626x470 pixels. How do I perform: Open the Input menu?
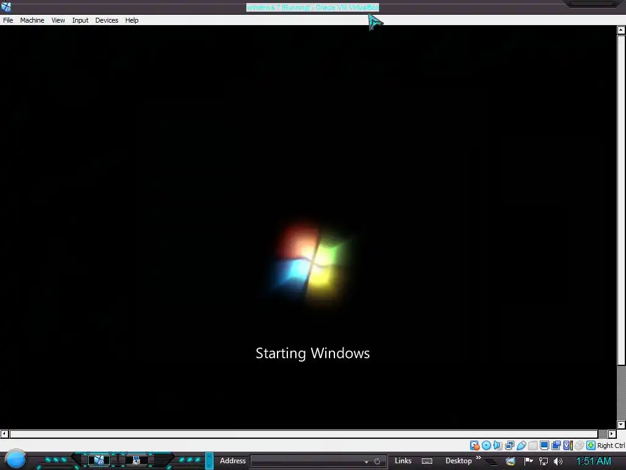click(x=80, y=20)
